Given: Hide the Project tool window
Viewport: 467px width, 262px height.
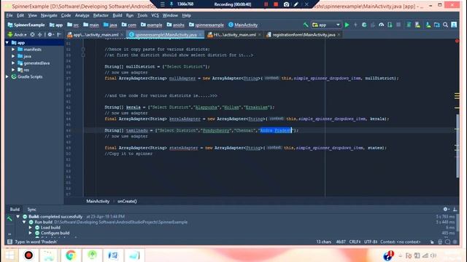Looking at the screenshot, I should tap(59, 35).
